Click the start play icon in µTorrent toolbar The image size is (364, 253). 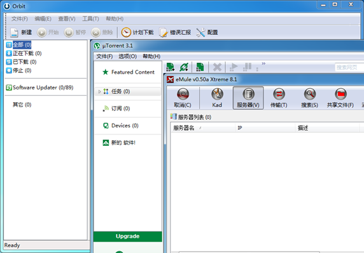234,67
